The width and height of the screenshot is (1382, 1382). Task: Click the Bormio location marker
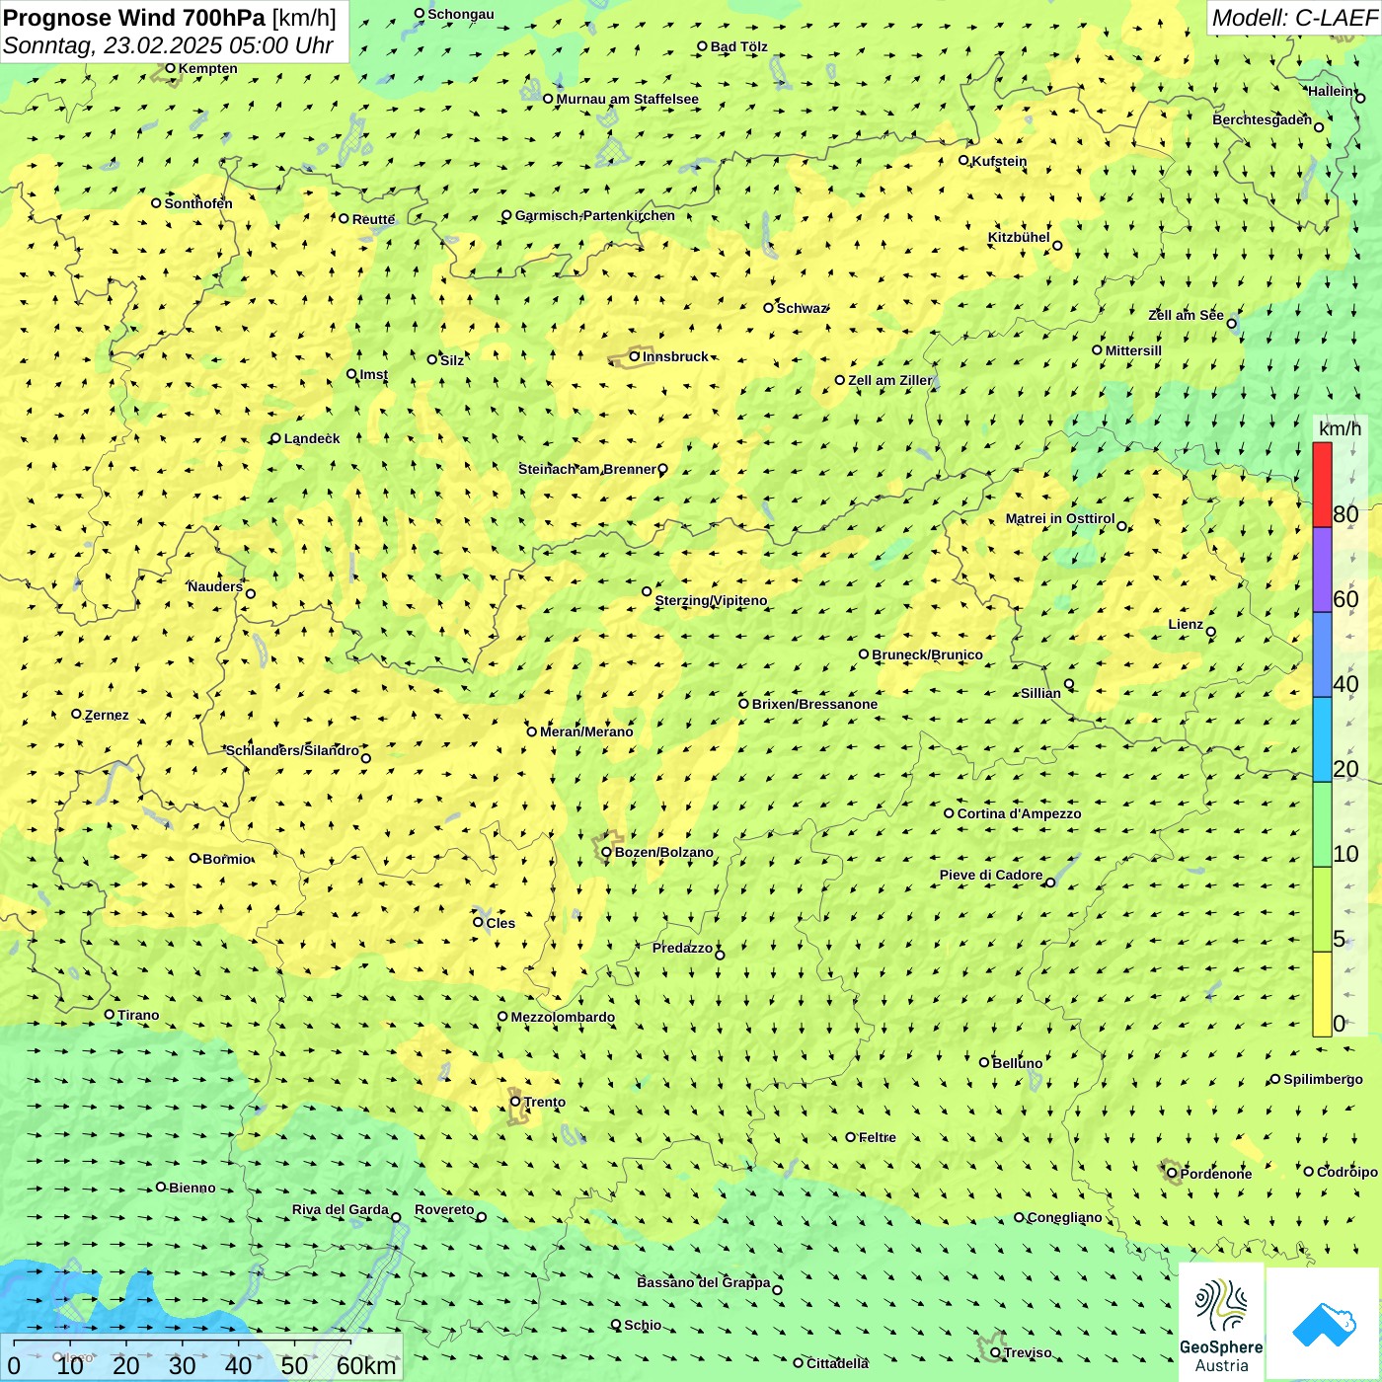194,858
